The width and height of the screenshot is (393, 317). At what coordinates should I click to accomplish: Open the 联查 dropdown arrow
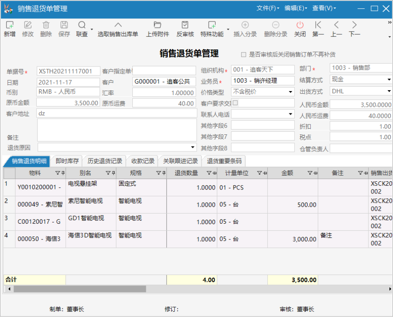[92, 29]
